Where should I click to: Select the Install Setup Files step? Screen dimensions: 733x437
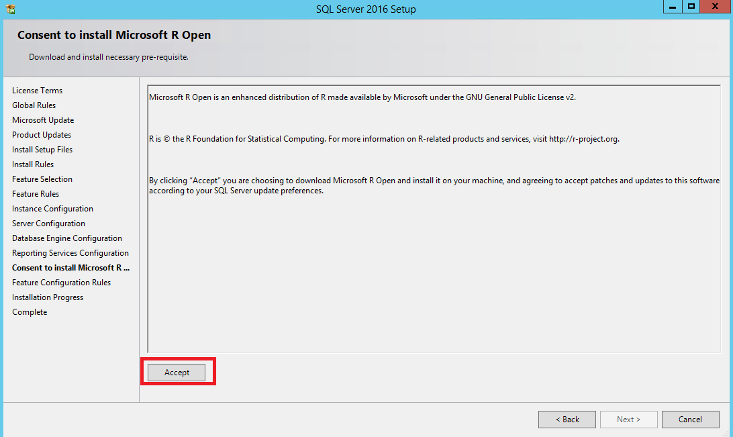pyautogui.click(x=42, y=150)
